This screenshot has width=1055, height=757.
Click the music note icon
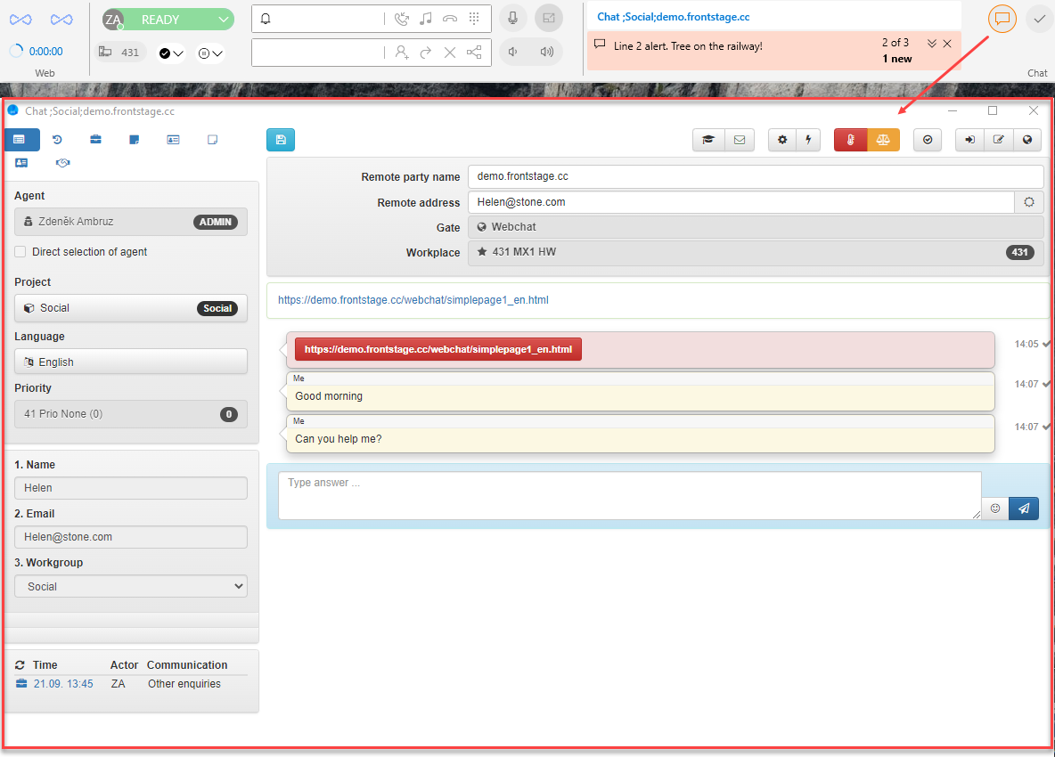pos(425,19)
